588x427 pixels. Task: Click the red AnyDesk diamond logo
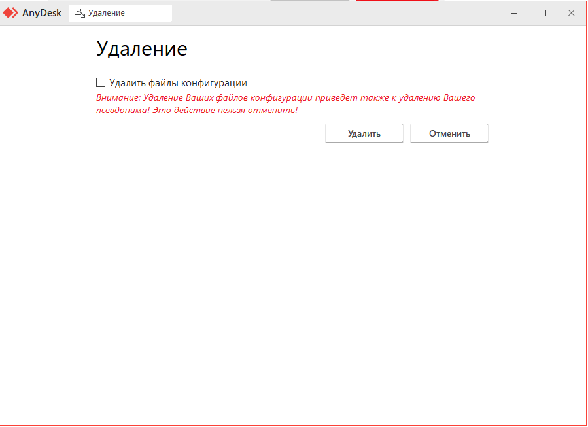[10, 13]
